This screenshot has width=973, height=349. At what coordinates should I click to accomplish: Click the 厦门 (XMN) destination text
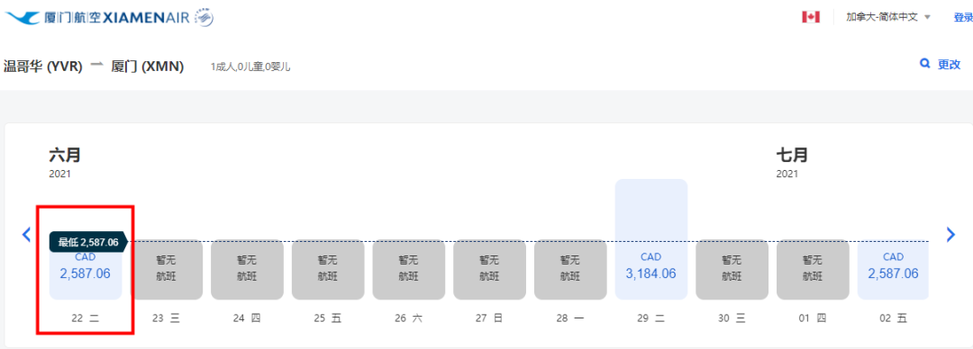point(147,67)
